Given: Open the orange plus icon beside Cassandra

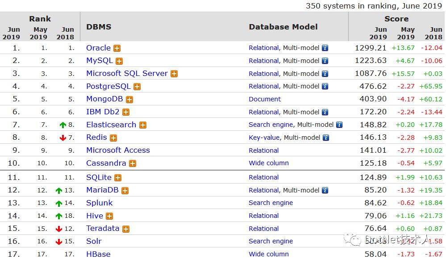Looking at the screenshot, I should tap(133, 163).
